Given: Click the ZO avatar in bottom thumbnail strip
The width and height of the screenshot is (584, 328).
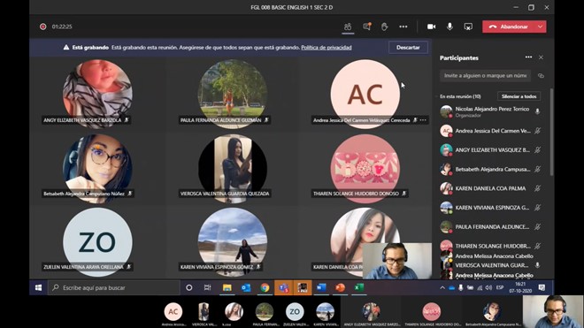Looking at the screenshot, I should [x=295, y=311].
